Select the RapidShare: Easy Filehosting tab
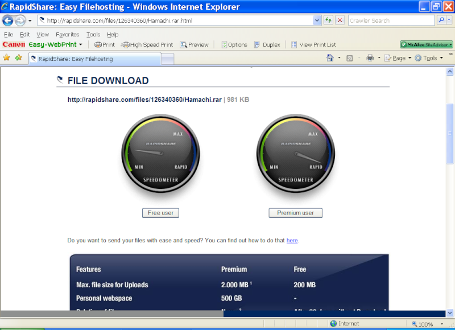This screenshot has width=455, height=330. (x=95, y=59)
